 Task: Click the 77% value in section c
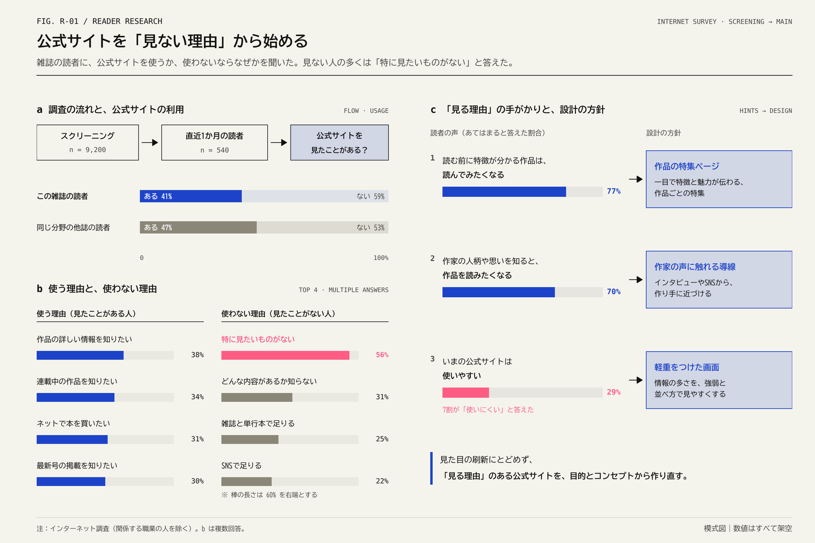(x=614, y=191)
